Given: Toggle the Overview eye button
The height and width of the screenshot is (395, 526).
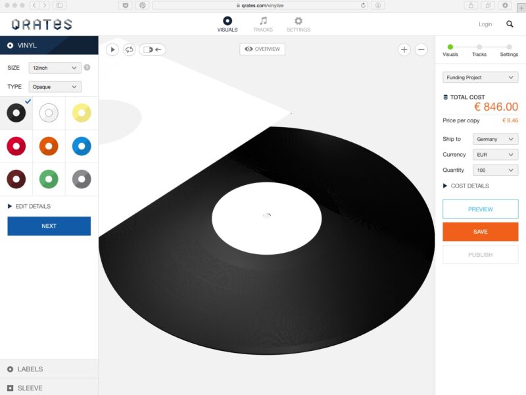Looking at the screenshot, I should click(x=262, y=49).
